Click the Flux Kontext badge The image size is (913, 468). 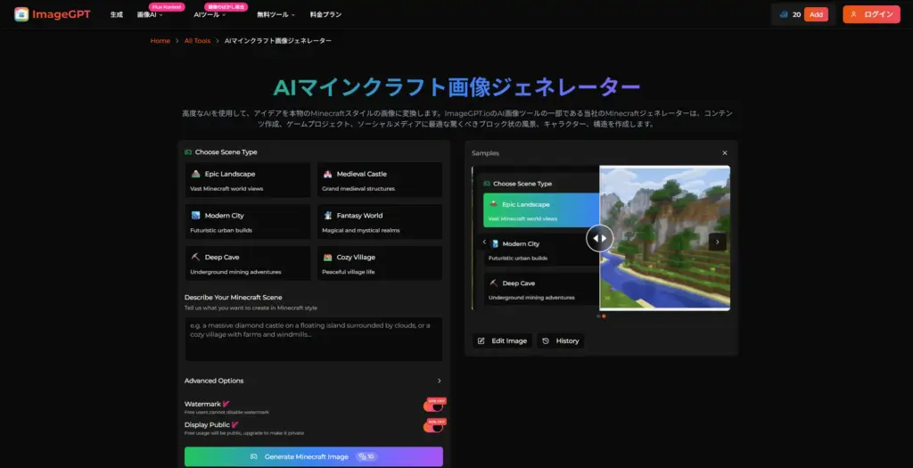(167, 7)
